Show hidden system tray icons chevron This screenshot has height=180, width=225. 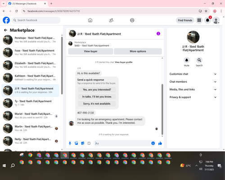(196, 166)
